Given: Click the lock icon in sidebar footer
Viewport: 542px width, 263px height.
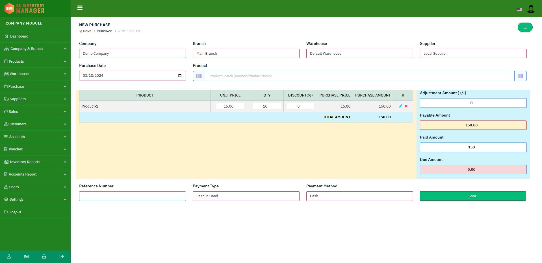Looking at the screenshot, I should (x=44, y=257).
